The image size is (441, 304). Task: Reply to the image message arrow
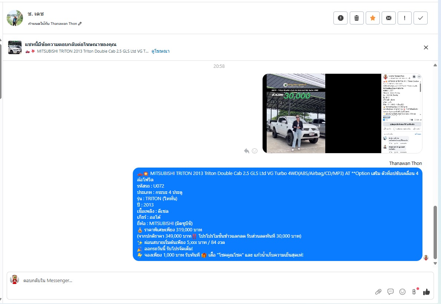point(247,151)
